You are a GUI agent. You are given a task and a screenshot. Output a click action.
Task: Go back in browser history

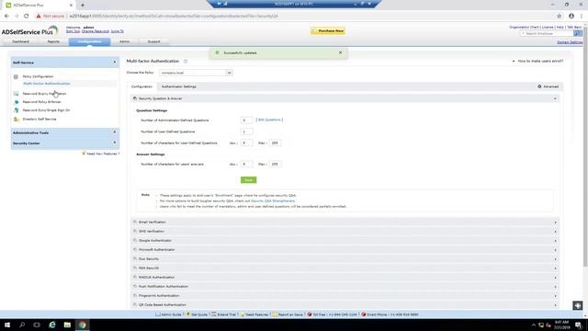(6, 17)
